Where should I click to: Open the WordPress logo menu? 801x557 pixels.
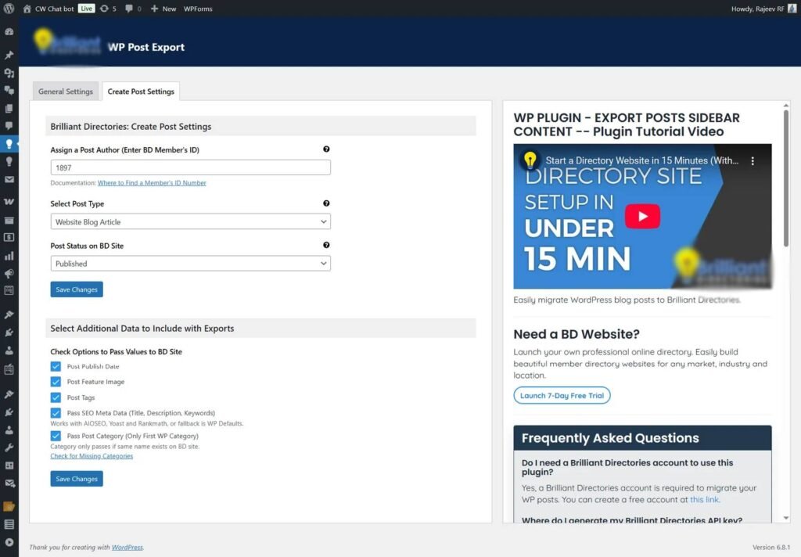tap(9, 9)
